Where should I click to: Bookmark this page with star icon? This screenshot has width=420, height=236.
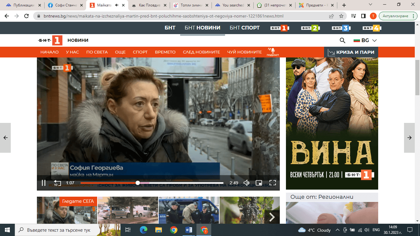point(341,16)
